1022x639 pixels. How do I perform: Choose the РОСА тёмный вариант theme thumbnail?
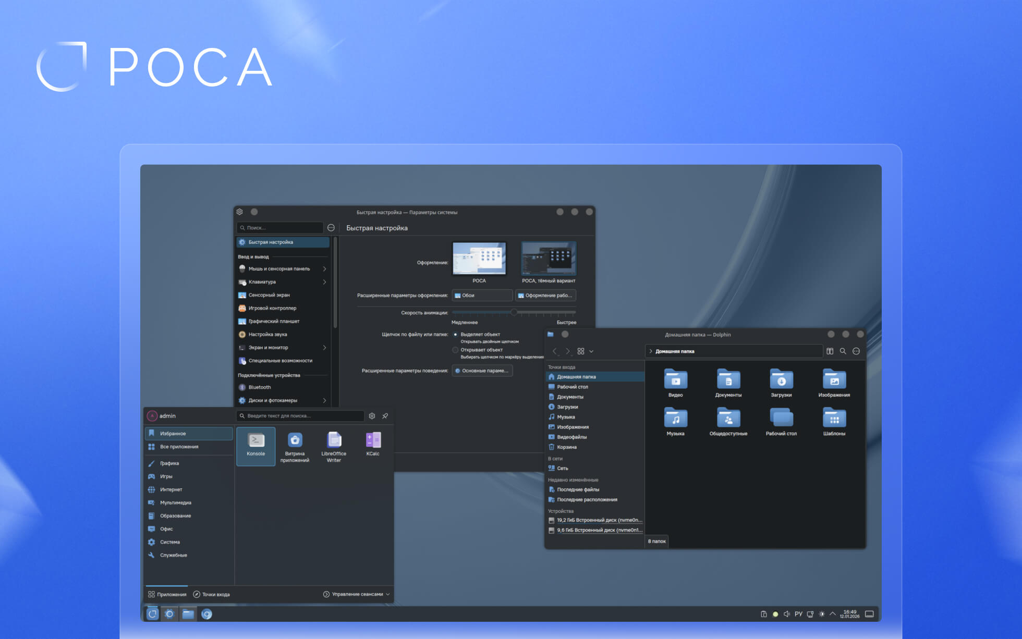coord(549,259)
